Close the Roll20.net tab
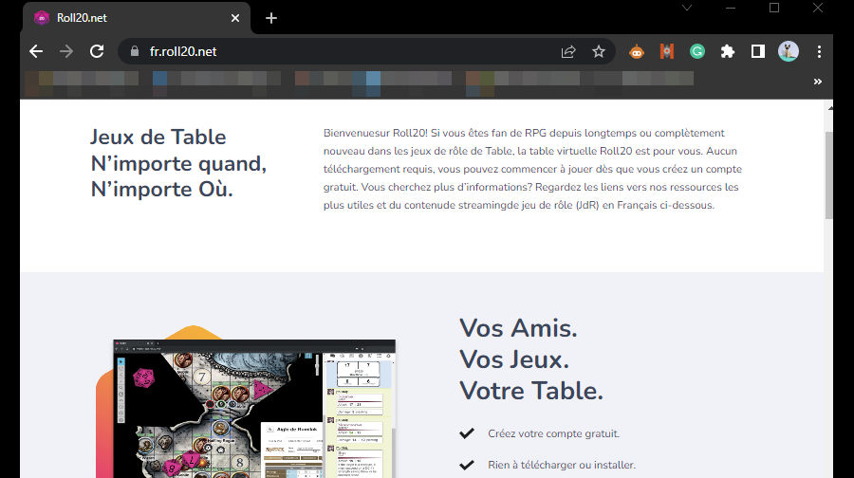 (x=235, y=18)
